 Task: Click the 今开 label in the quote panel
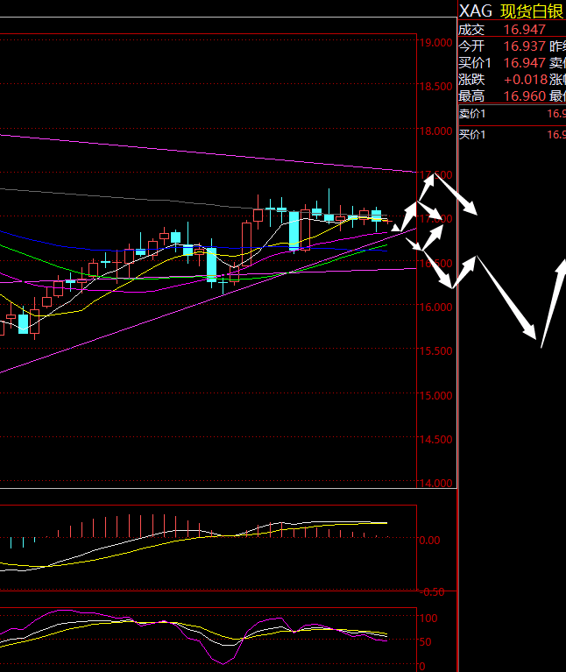coord(471,46)
